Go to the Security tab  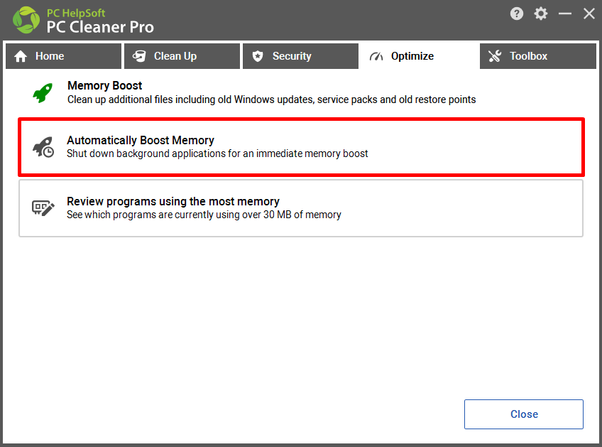300,56
